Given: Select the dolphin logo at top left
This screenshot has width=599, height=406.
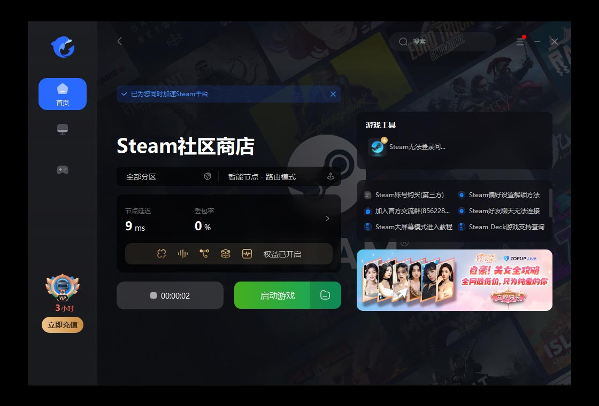Looking at the screenshot, I should point(63,48).
